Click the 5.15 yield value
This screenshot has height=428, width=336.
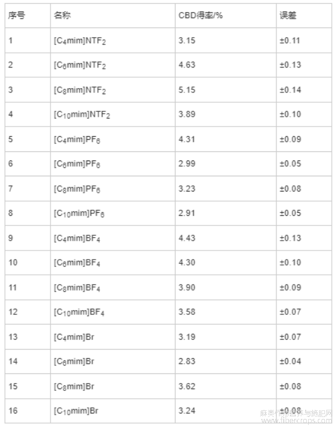click(x=187, y=90)
